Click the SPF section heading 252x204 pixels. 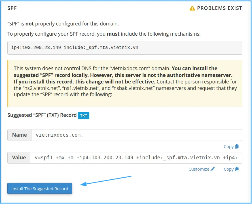[x=12, y=8]
